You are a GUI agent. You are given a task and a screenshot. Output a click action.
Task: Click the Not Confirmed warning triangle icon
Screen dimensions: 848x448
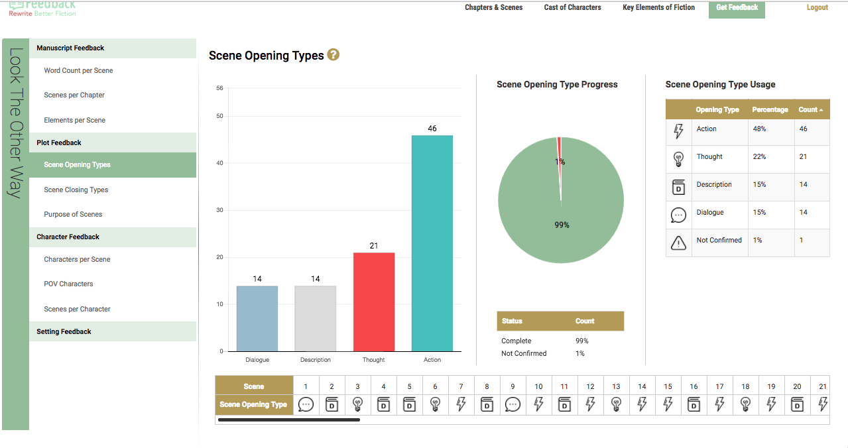click(678, 243)
